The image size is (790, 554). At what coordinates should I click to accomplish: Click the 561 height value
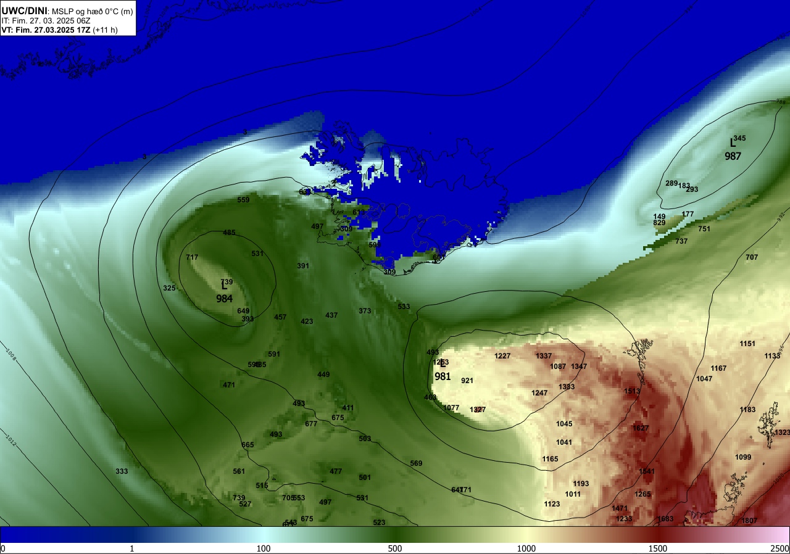(x=239, y=471)
